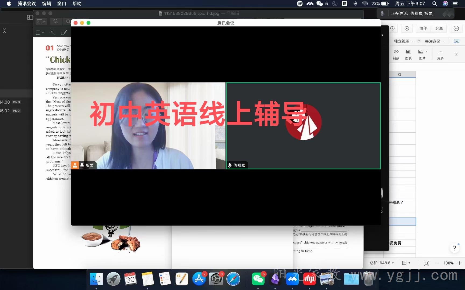Open Safari from dock
The height and width of the screenshot is (290, 465).
[233, 279]
